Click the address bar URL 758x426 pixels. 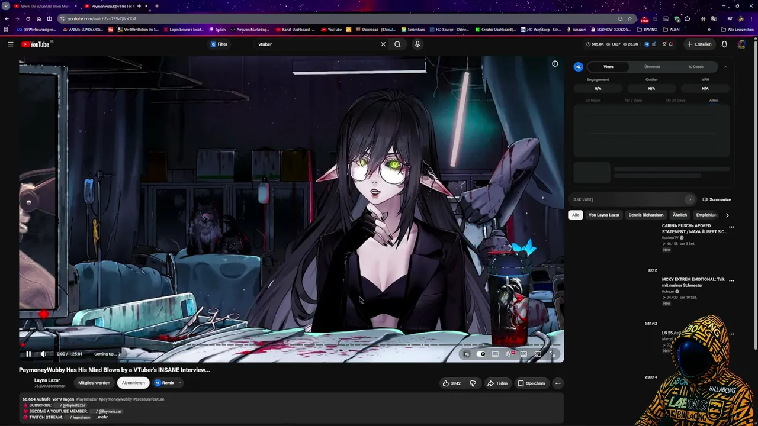(102, 18)
